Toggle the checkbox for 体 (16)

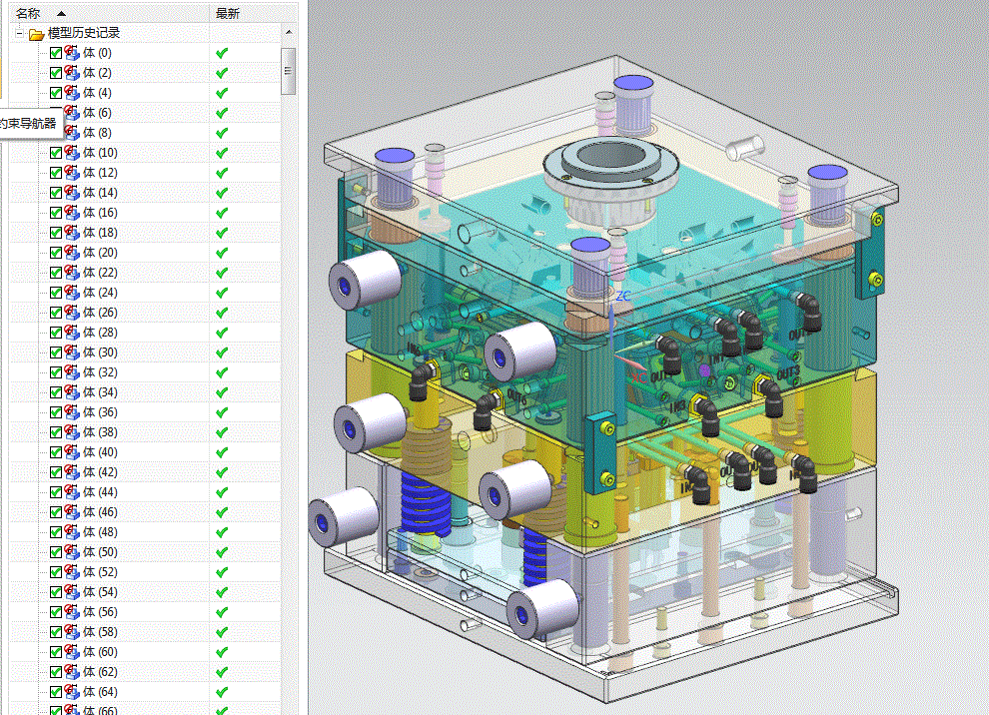(56, 213)
